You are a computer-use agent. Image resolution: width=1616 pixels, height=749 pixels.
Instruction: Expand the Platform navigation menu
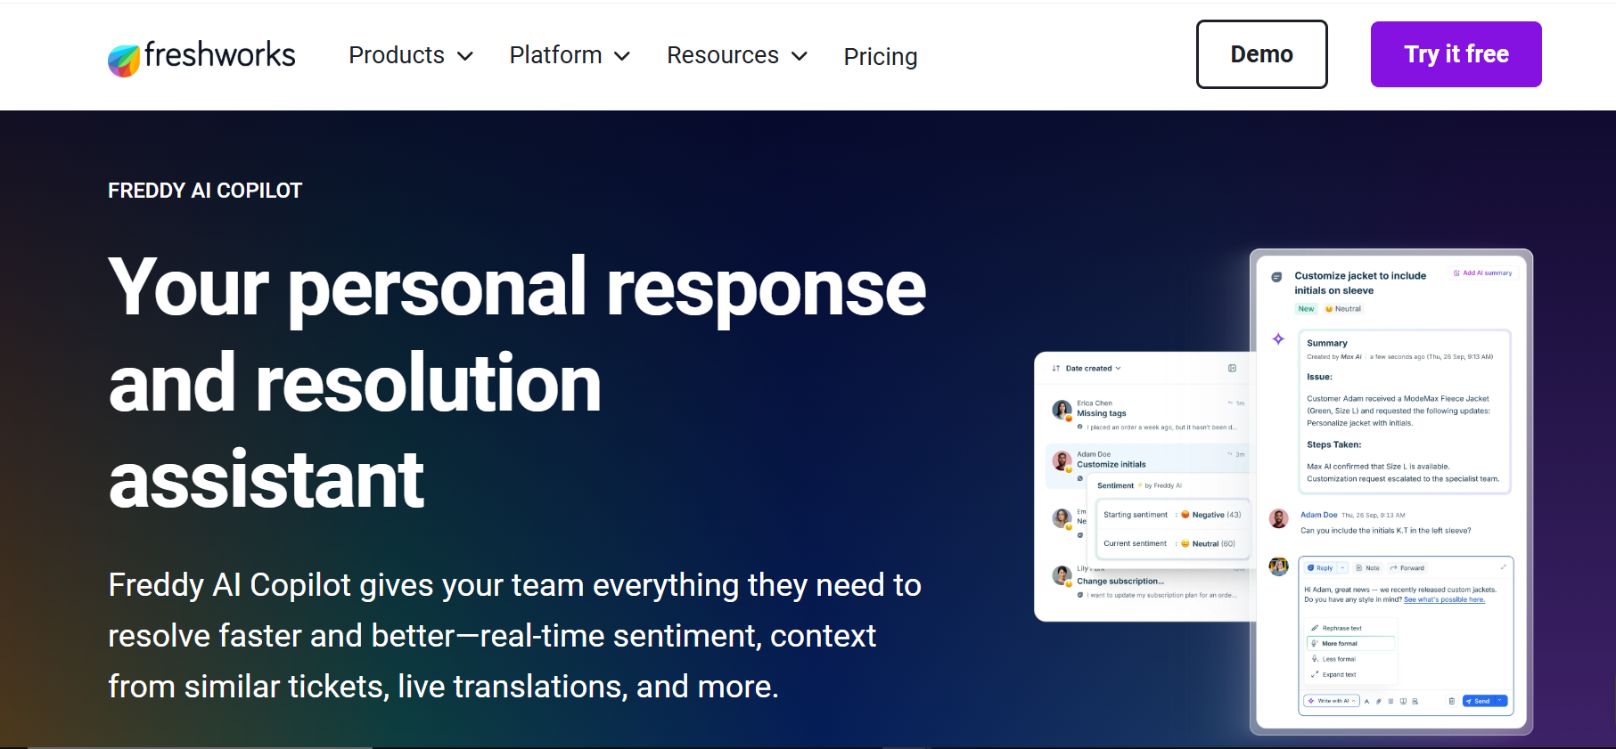pyautogui.click(x=570, y=55)
